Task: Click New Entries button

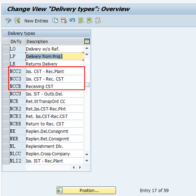Action: (x=36, y=21)
